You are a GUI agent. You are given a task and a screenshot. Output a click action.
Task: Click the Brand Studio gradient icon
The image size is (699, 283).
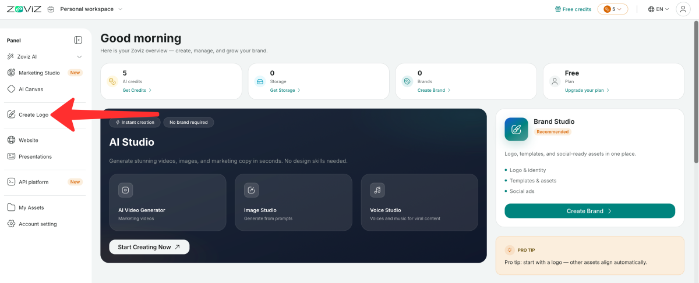click(x=516, y=129)
